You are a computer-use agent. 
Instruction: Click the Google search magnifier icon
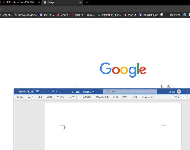(77, 87)
